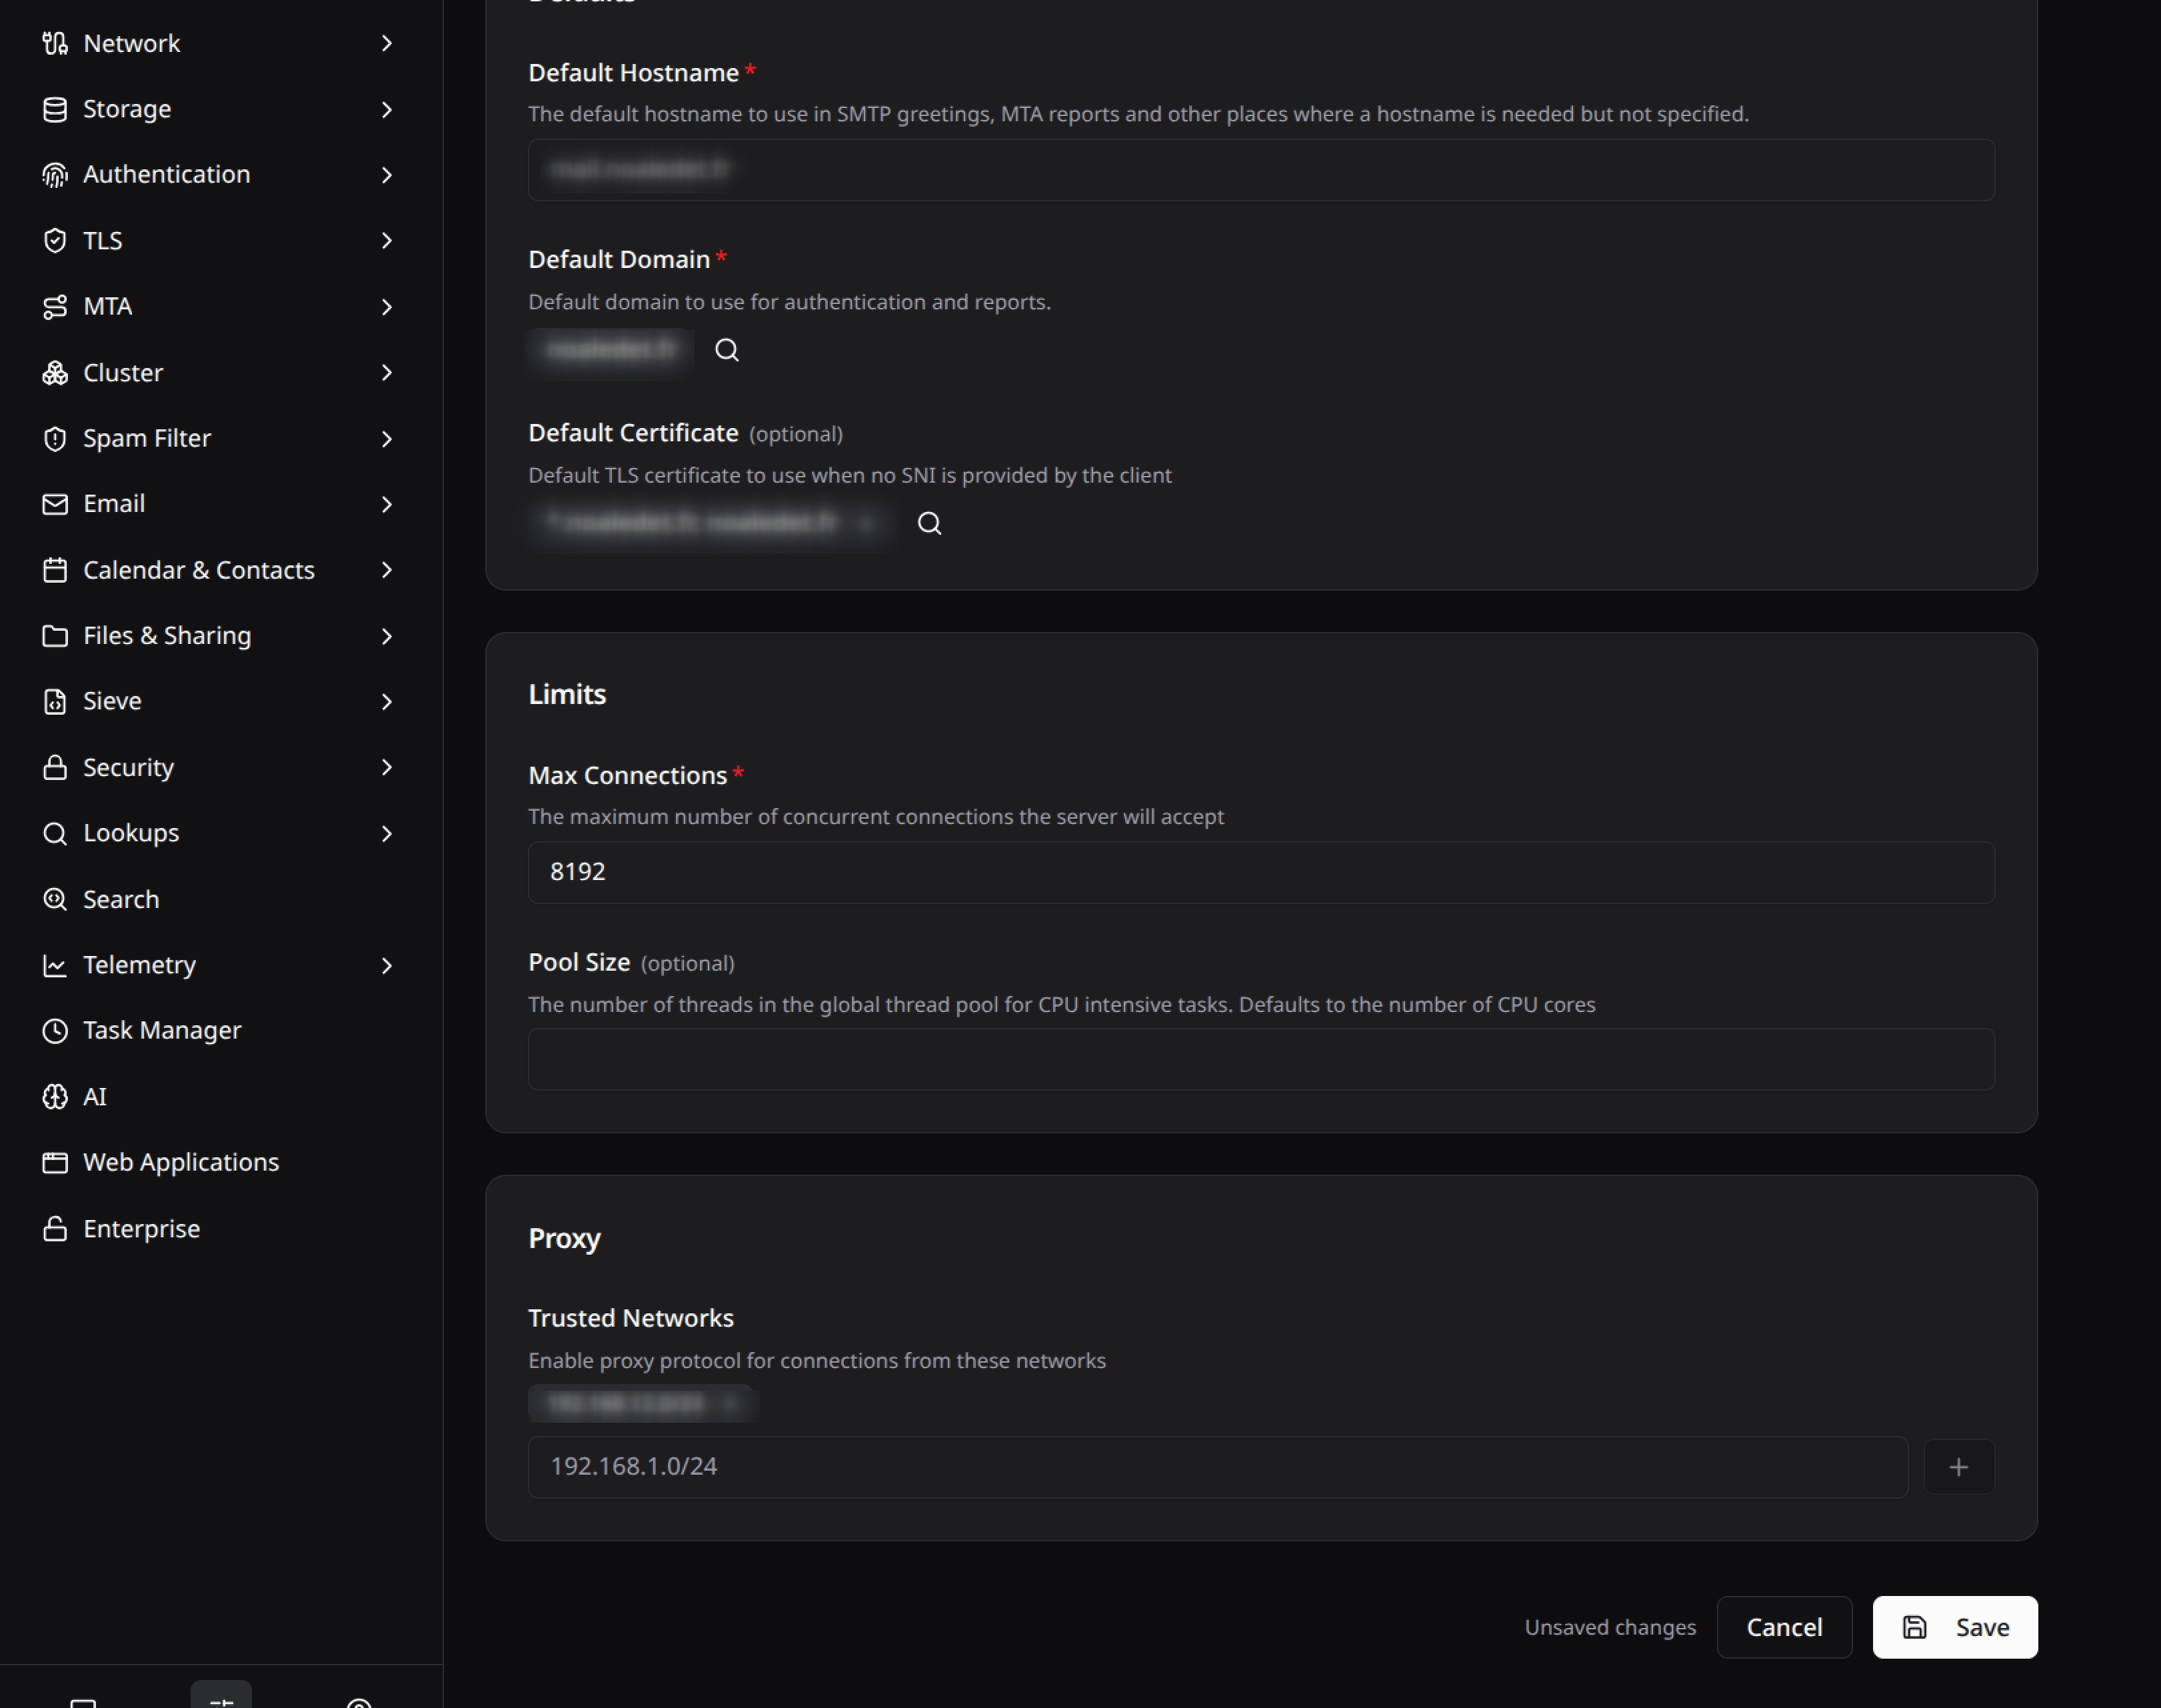The image size is (2161, 1708).
Task: Click the Trusted Networks input field
Action: 1218,1467
